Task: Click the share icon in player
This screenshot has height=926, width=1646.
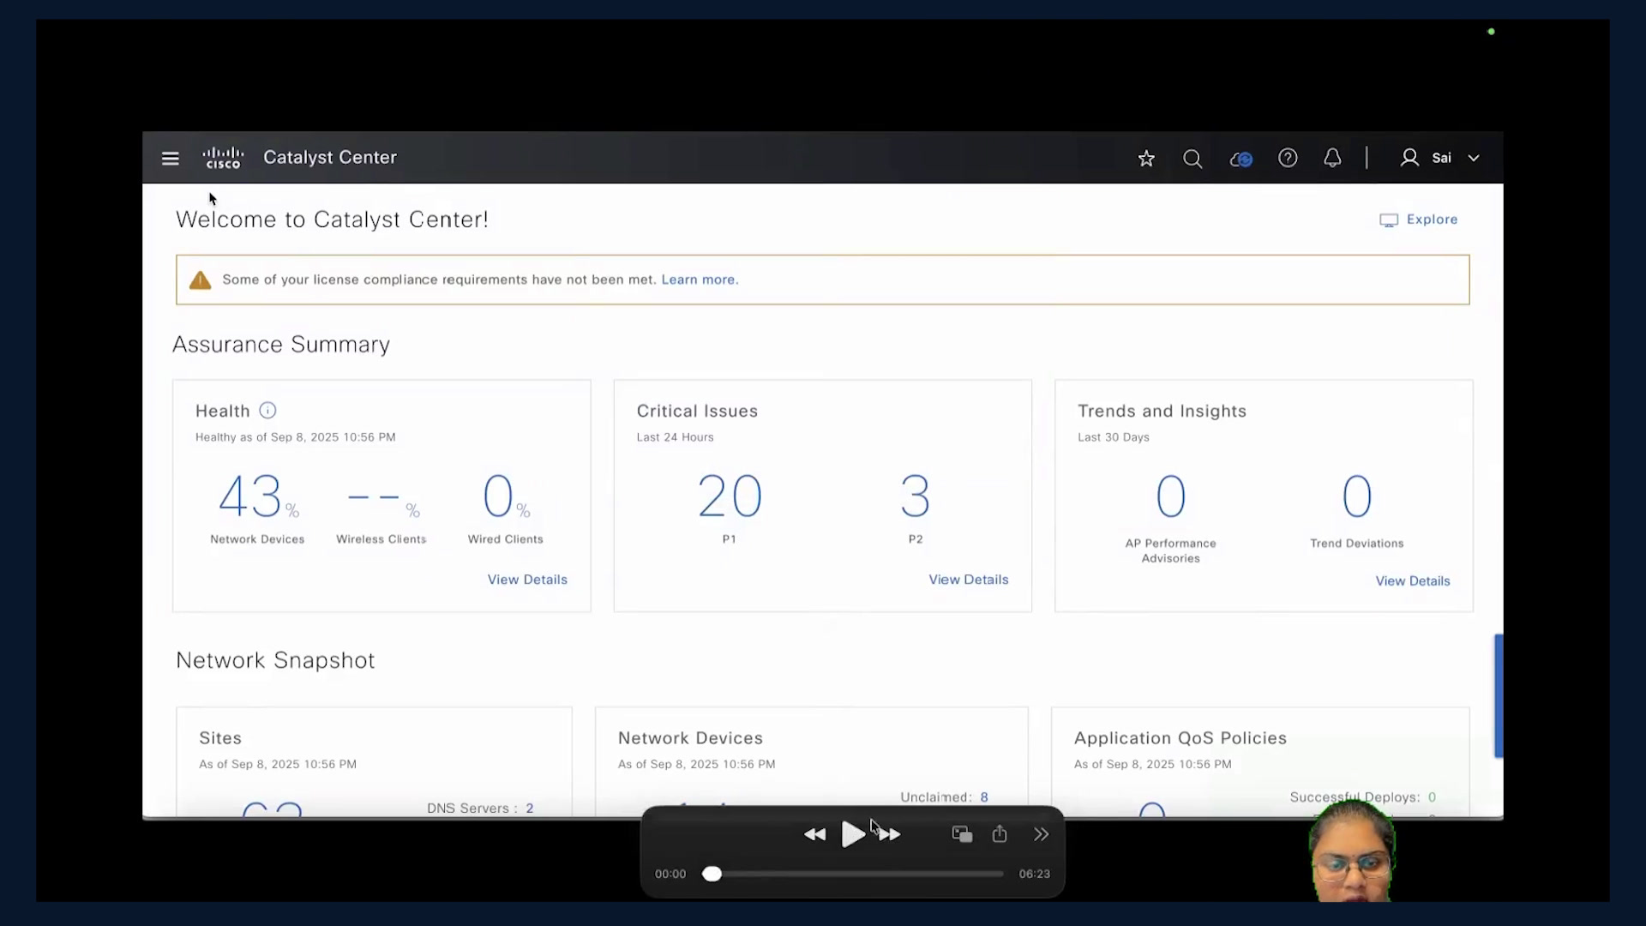Action: coord(1000,834)
